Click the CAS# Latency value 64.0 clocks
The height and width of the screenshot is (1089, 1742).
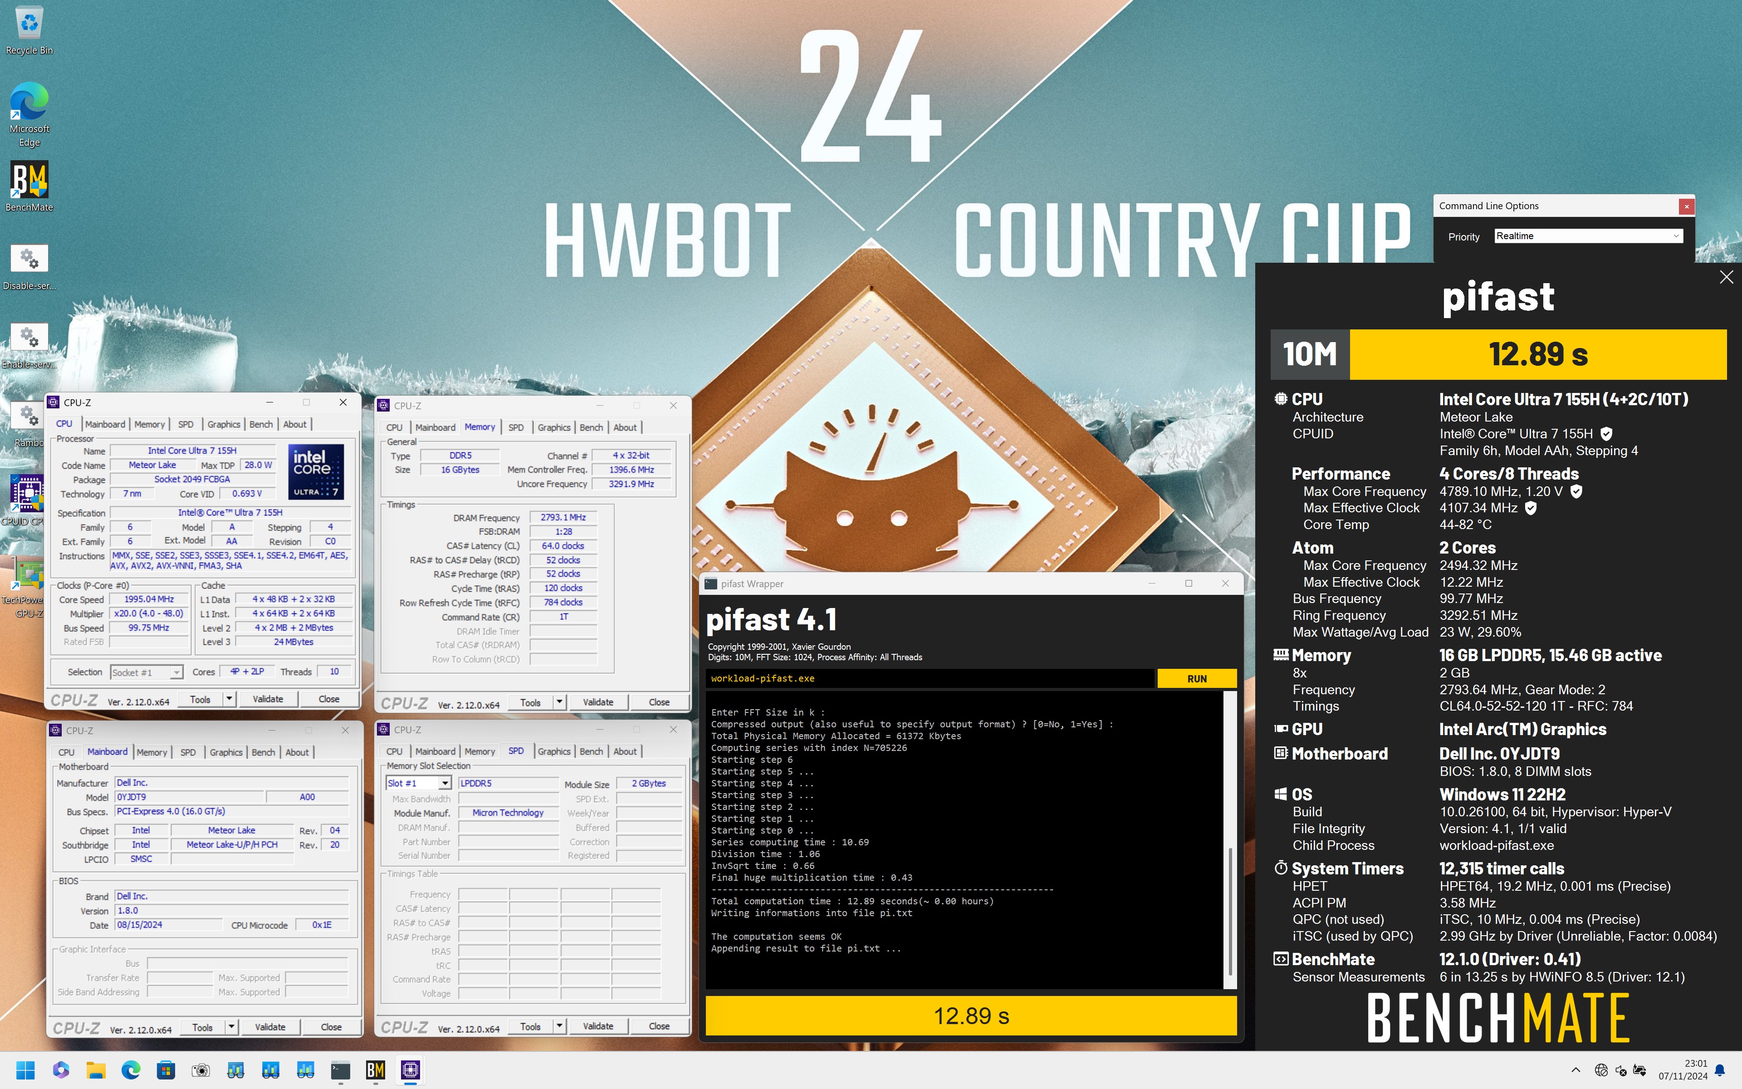[x=563, y=546]
